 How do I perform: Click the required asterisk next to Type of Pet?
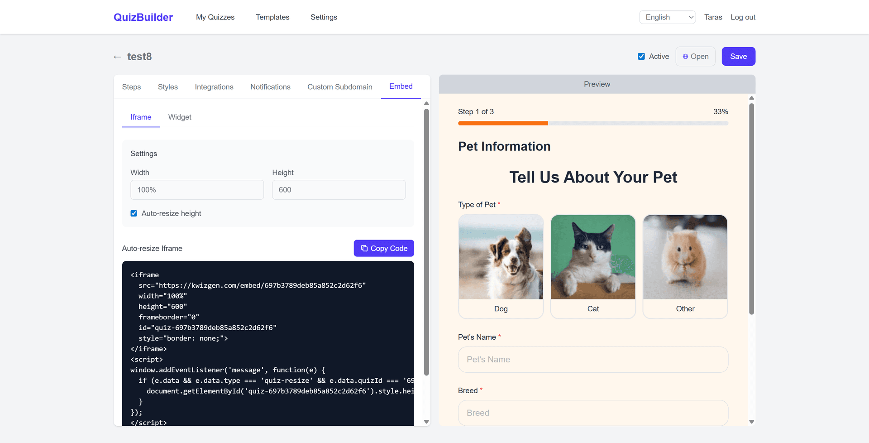click(x=499, y=203)
